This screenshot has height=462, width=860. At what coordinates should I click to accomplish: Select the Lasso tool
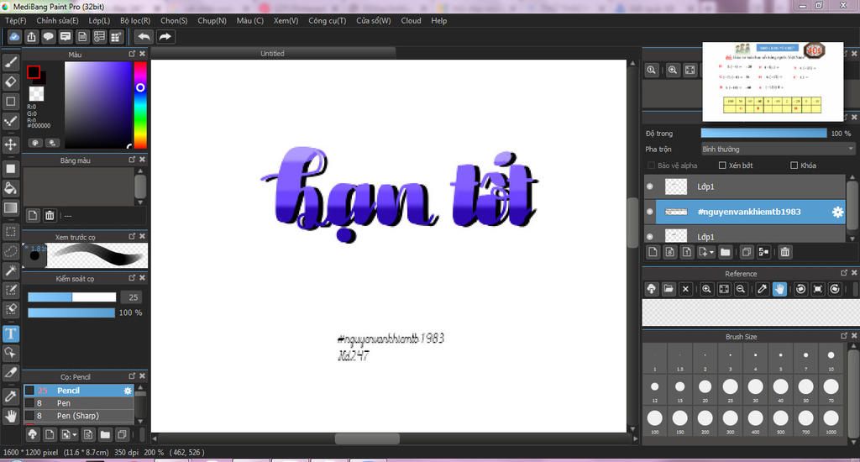point(10,251)
